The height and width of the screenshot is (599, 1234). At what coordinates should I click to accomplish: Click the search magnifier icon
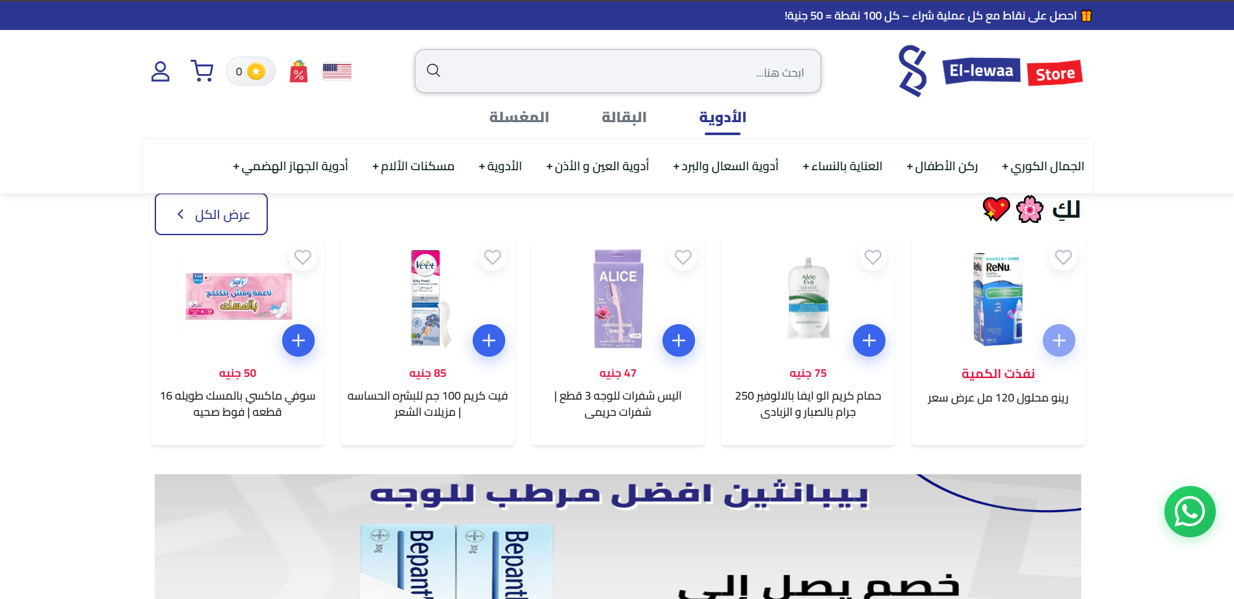434,70
